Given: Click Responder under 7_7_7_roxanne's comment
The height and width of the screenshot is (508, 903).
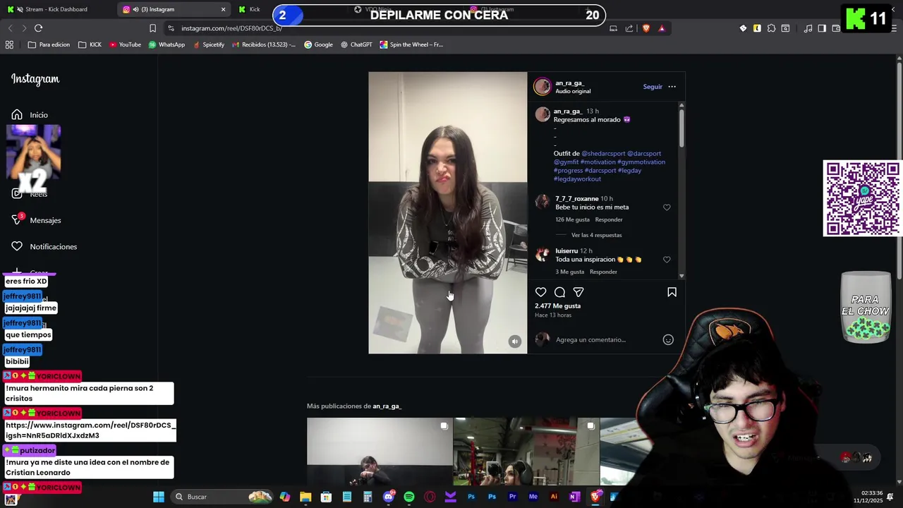Looking at the screenshot, I should click(x=609, y=219).
